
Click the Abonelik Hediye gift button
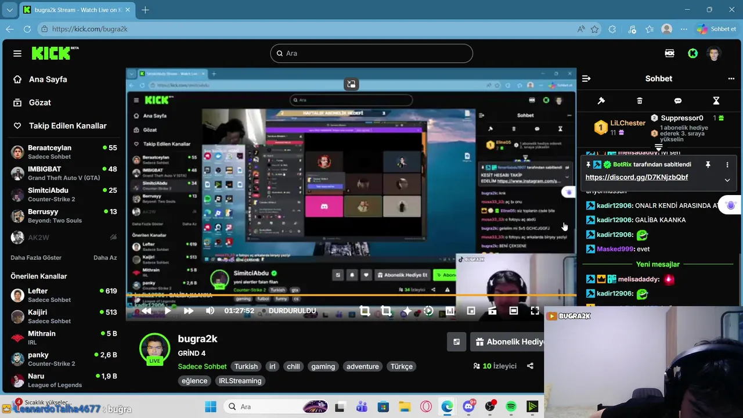click(507, 342)
